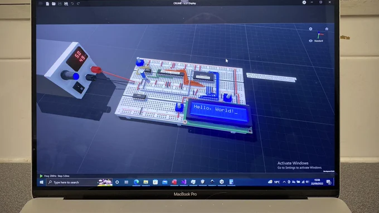Click the greyed-out Save icon
The image size is (379, 213).
[60, 4]
